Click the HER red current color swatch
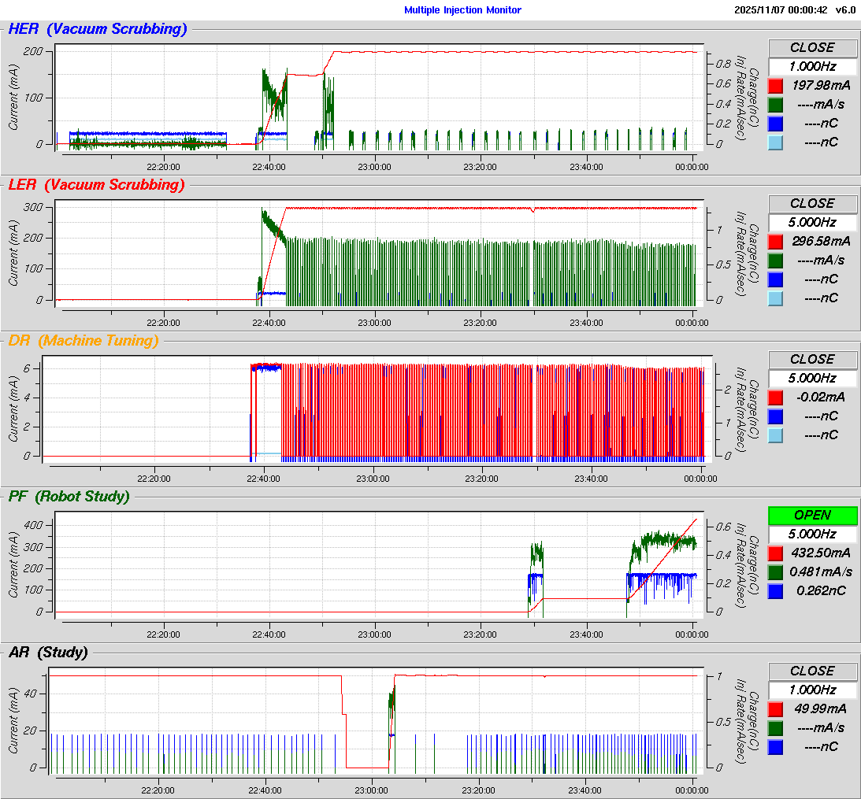861x799 pixels. tap(775, 85)
